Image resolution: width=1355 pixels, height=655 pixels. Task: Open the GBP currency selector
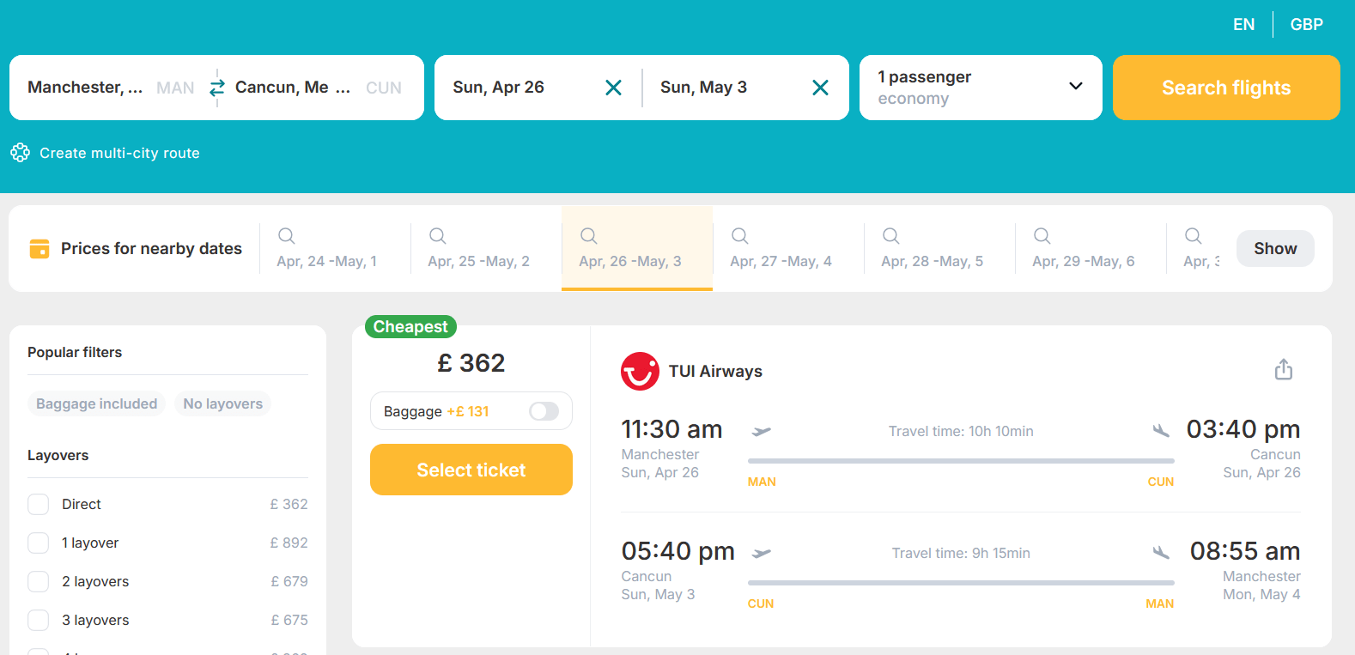point(1306,25)
